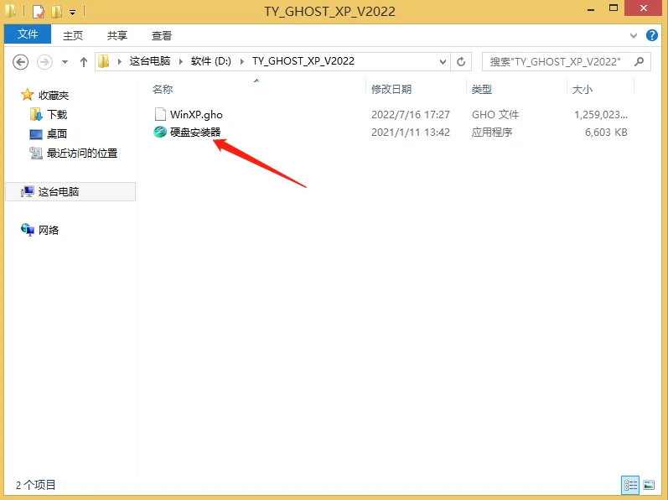Switch to large thumbnails view layout

point(649,485)
